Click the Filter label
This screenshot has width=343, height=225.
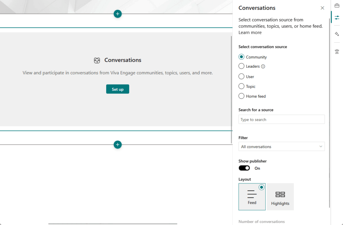click(243, 138)
